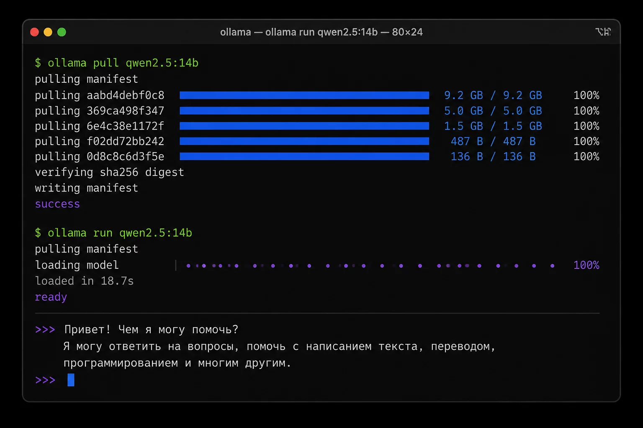643x428 pixels.
Task: Click the 'ollama pull qwen2.5:14b' command line
Action: [x=117, y=63]
